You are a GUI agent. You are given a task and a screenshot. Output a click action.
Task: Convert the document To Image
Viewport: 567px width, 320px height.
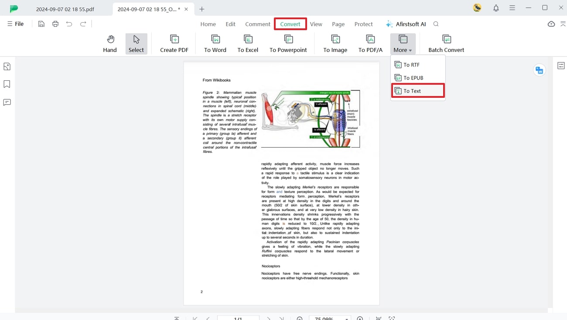click(335, 44)
